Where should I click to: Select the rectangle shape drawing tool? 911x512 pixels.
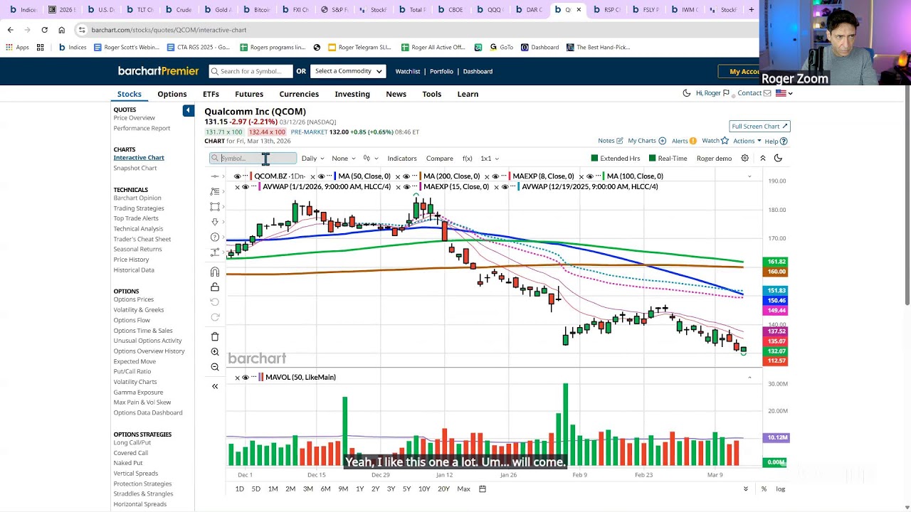[215, 207]
